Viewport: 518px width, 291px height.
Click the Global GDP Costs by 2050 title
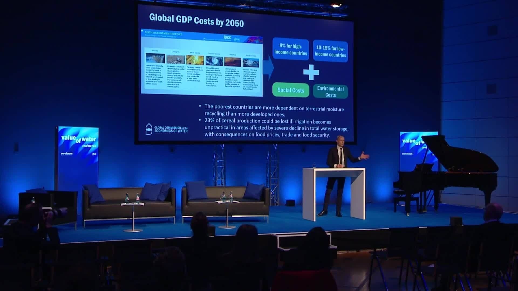coord(196,20)
